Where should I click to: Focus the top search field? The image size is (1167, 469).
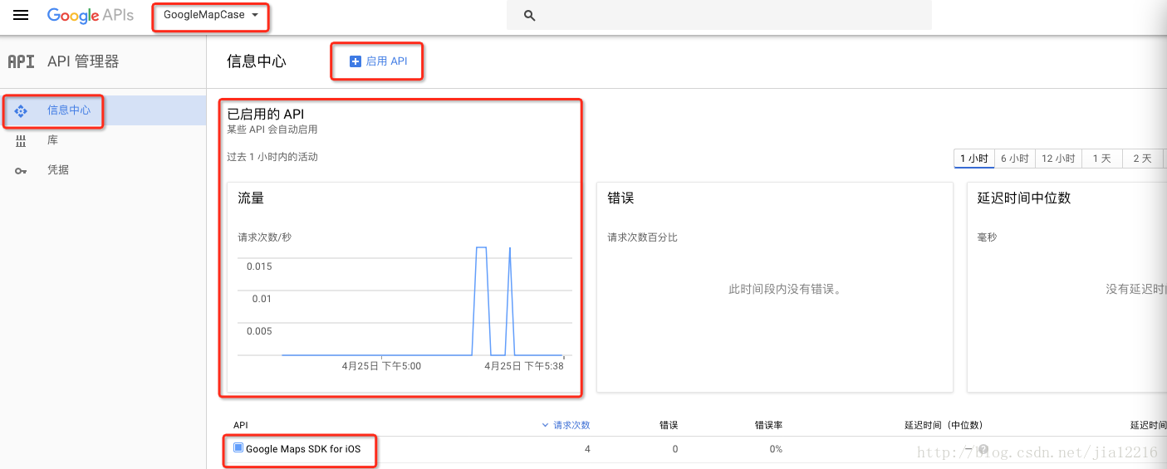[719, 16]
